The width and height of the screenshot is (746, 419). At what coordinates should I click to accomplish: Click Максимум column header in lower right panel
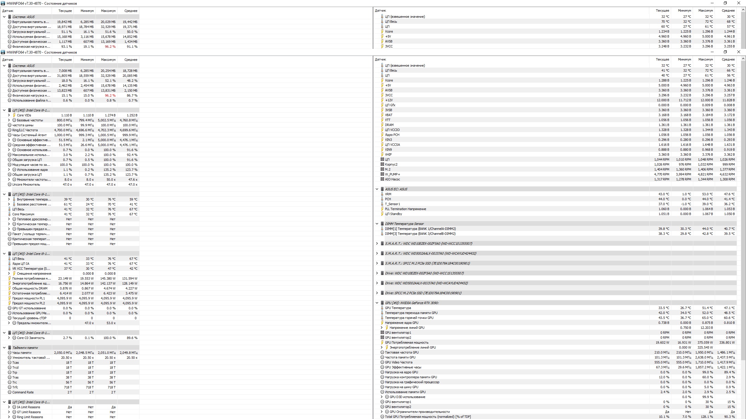coord(705,59)
